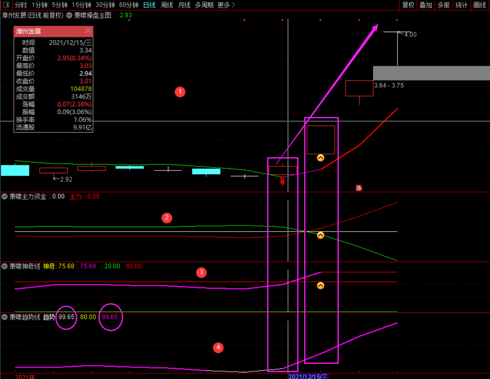
Task: Close the 漳州发展 data popup
Action: [x=88, y=31]
